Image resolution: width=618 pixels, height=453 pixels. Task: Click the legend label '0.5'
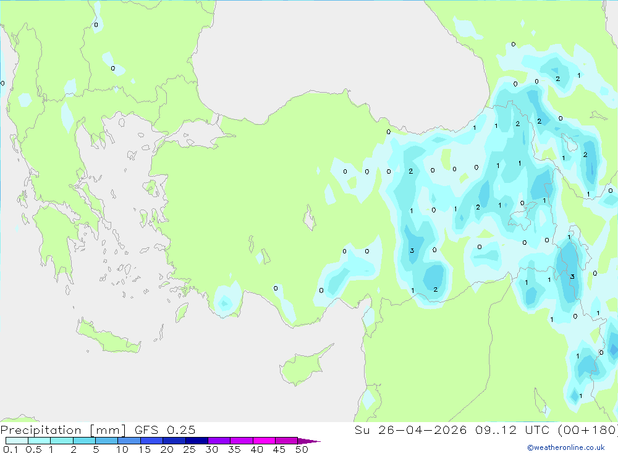33,449
